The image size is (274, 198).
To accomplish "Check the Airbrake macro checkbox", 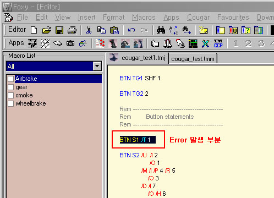I will click(10, 79).
